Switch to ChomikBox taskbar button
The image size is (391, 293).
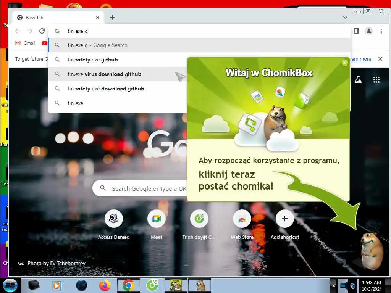click(176, 285)
